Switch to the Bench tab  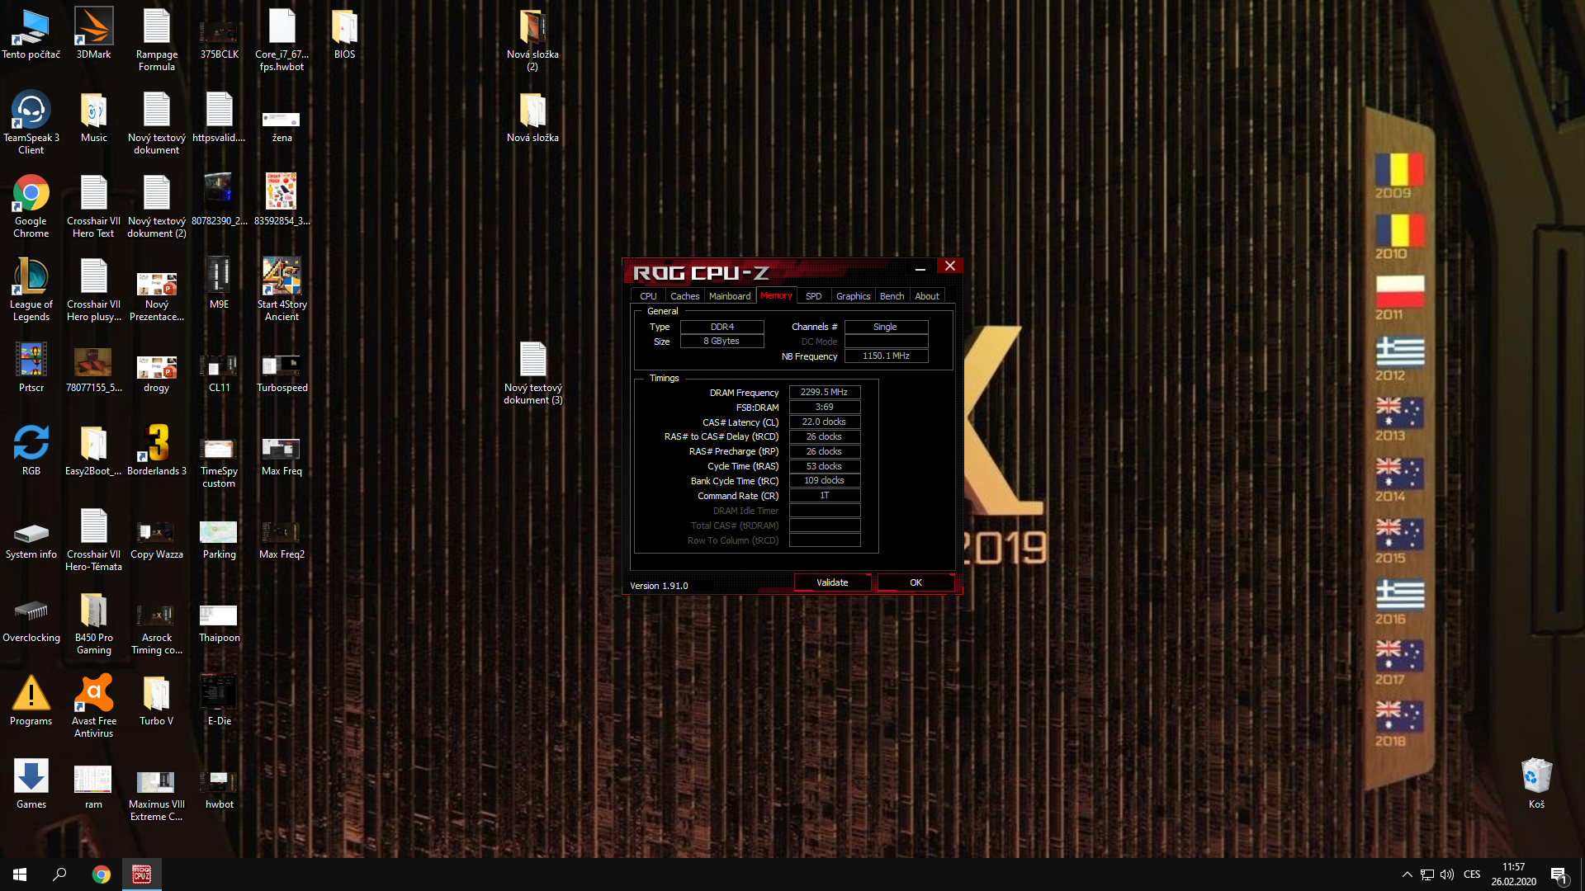click(892, 296)
